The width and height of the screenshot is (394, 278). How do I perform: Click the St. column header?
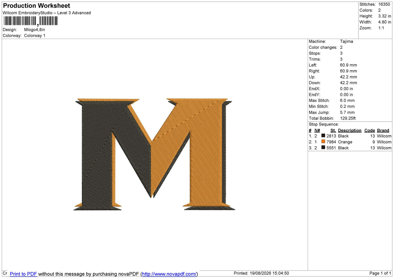[333, 130]
